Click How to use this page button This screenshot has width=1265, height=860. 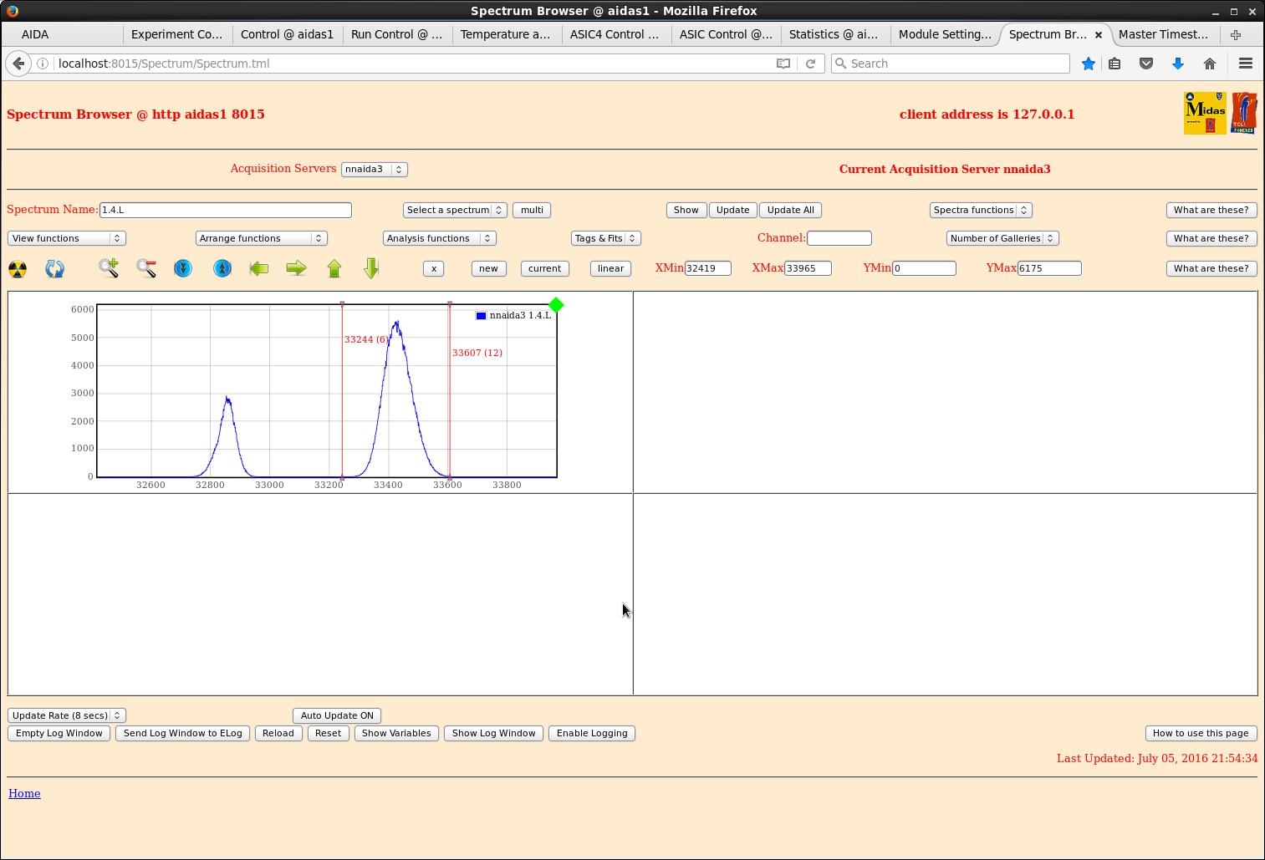click(1201, 733)
